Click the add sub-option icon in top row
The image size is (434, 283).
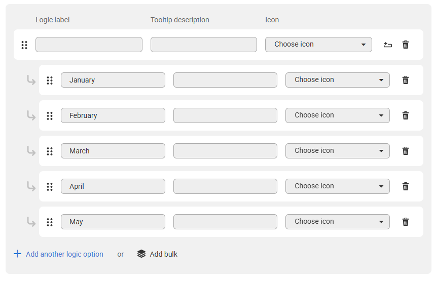click(387, 45)
